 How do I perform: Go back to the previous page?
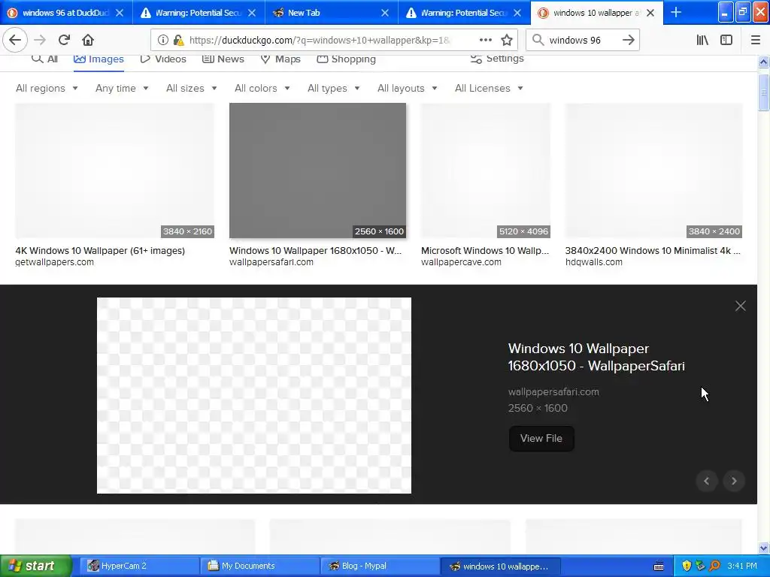(x=15, y=41)
